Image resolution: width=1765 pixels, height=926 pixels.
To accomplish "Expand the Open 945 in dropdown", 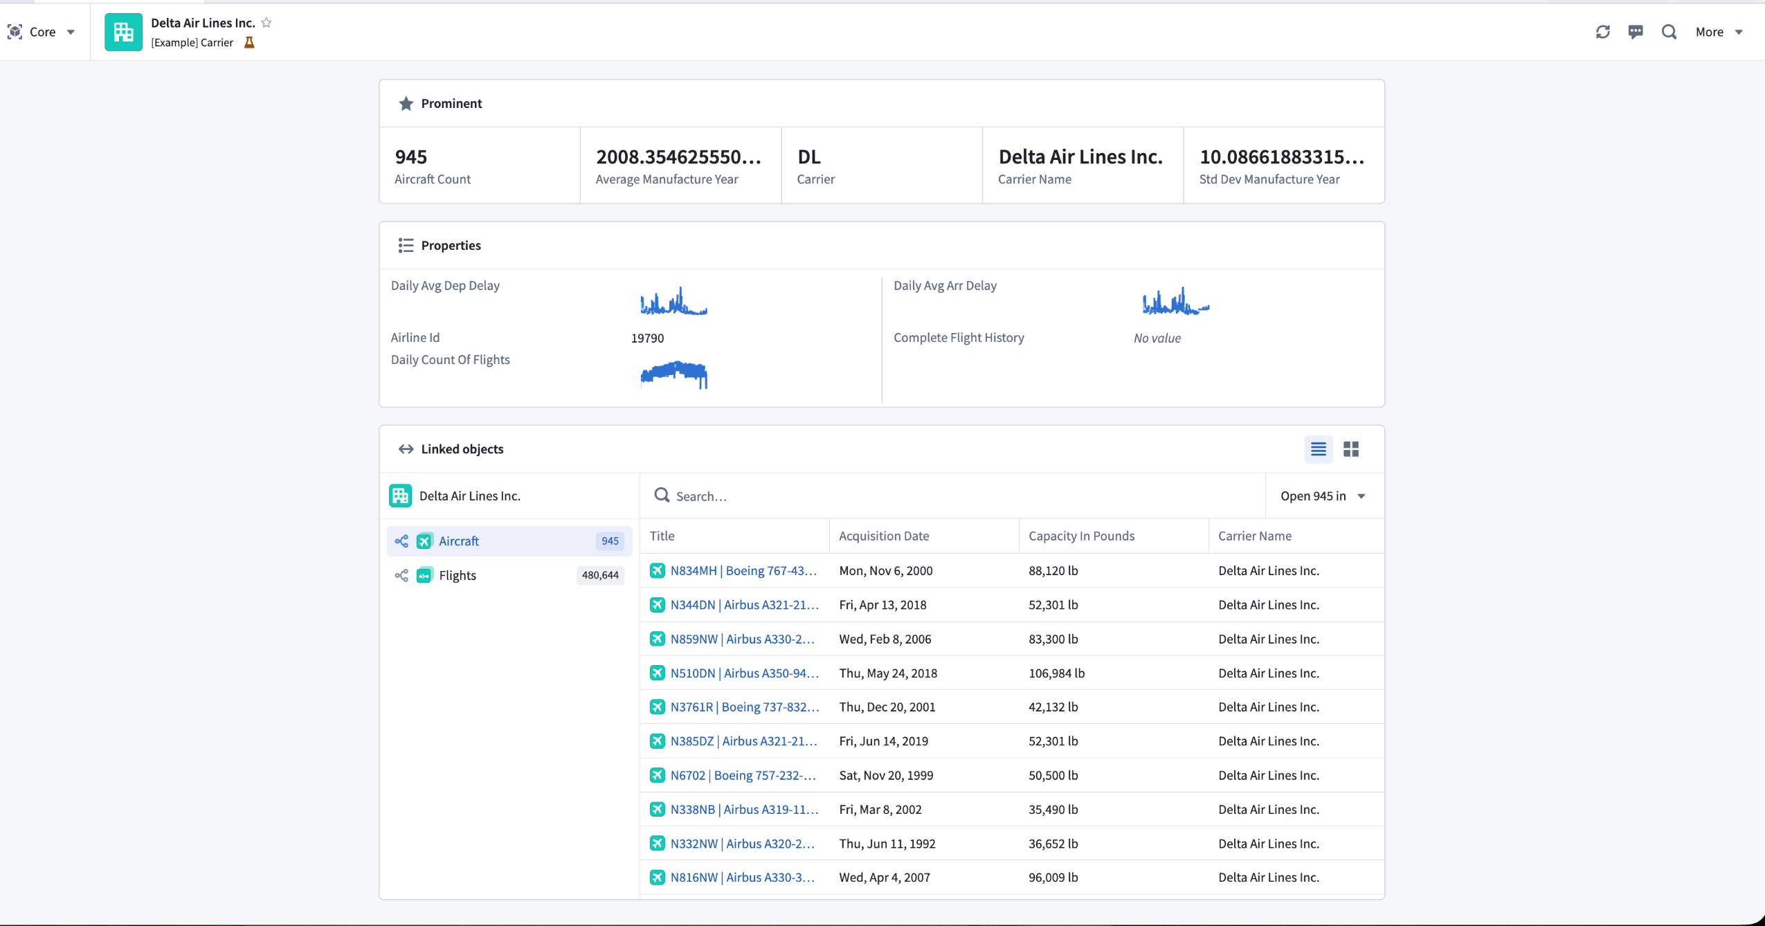I will (x=1323, y=496).
